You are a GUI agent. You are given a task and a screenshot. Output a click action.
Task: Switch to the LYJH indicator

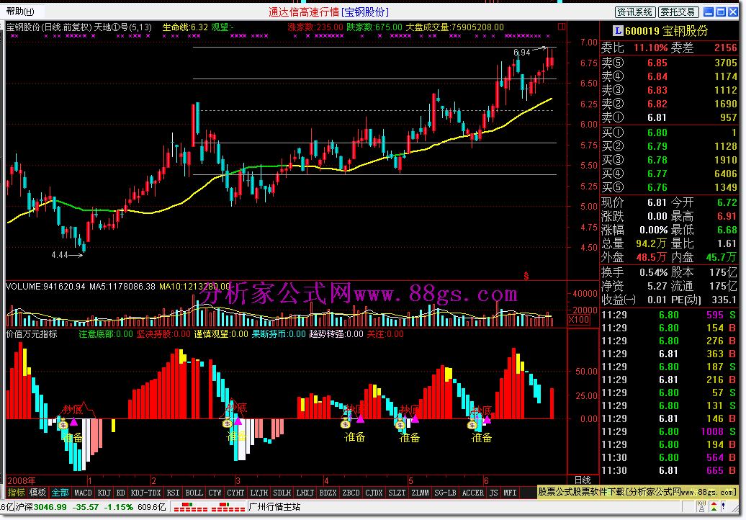[259, 493]
